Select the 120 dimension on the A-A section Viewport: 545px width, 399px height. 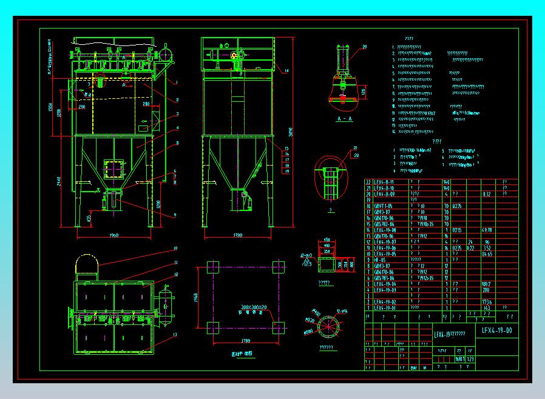pyautogui.click(x=363, y=92)
